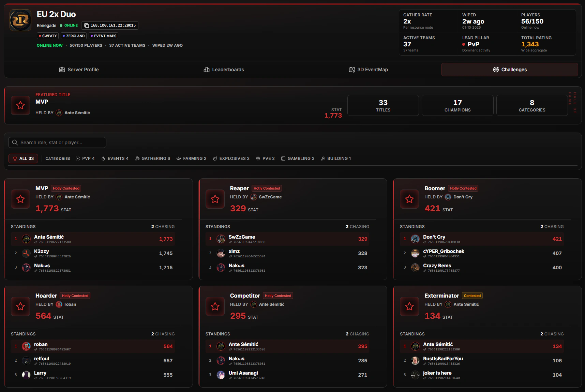Open the Server Profile tab
Image resolution: width=585 pixels, height=392 pixels.
tap(79, 70)
